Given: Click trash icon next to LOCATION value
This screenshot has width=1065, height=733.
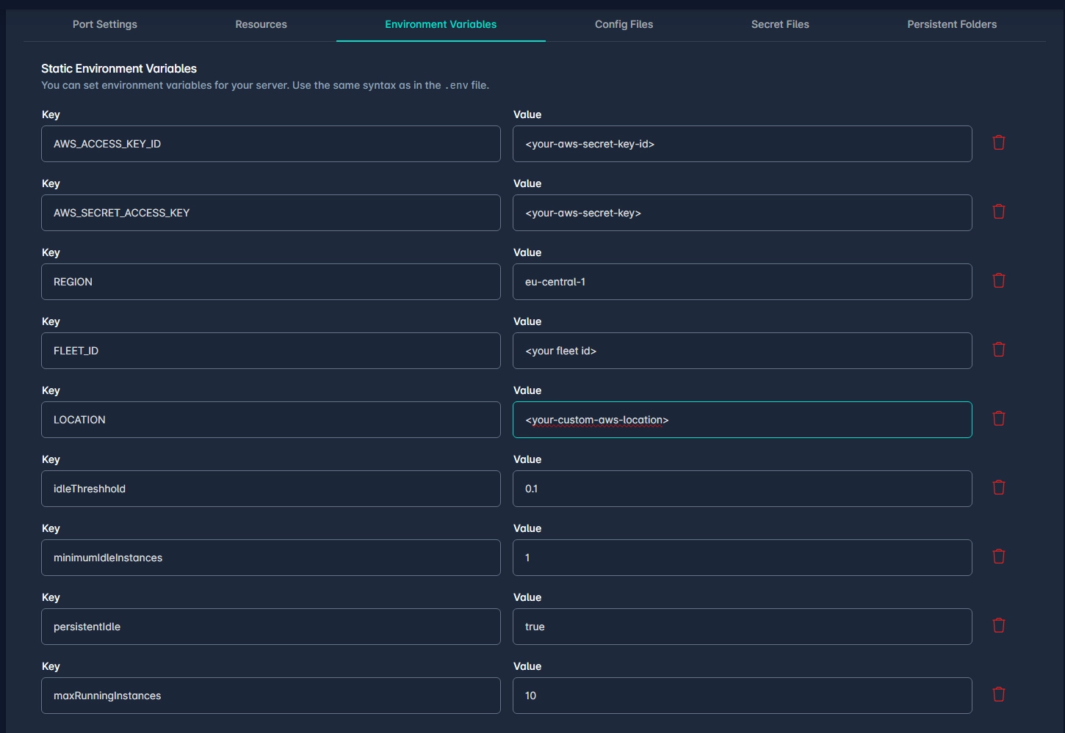Looking at the screenshot, I should [998, 419].
